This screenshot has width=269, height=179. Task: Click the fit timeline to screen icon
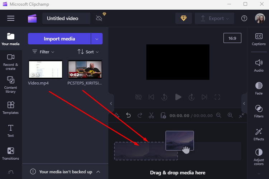(x=241, y=115)
